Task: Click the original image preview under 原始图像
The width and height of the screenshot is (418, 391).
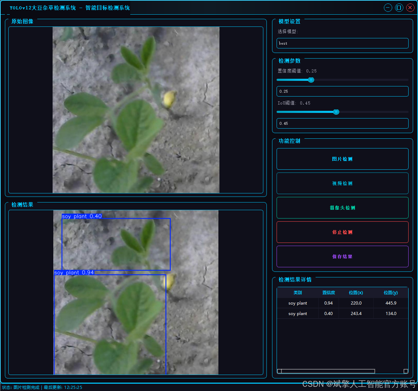Action: (x=136, y=110)
